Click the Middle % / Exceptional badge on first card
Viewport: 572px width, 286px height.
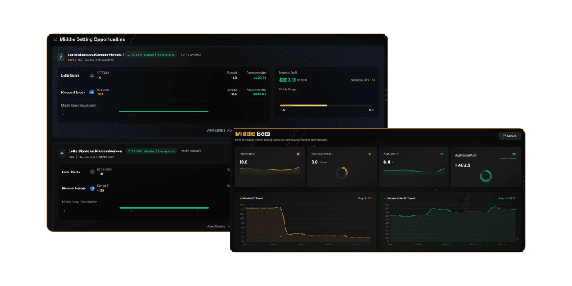pyautogui.click(x=152, y=55)
